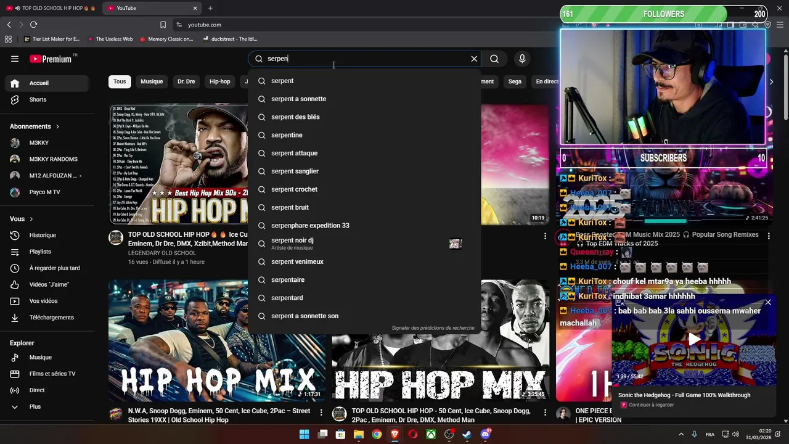Viewport: 789px width, 444px height.
Task: Open Téléchargements in the sidebar
Action: click(48, 318)
